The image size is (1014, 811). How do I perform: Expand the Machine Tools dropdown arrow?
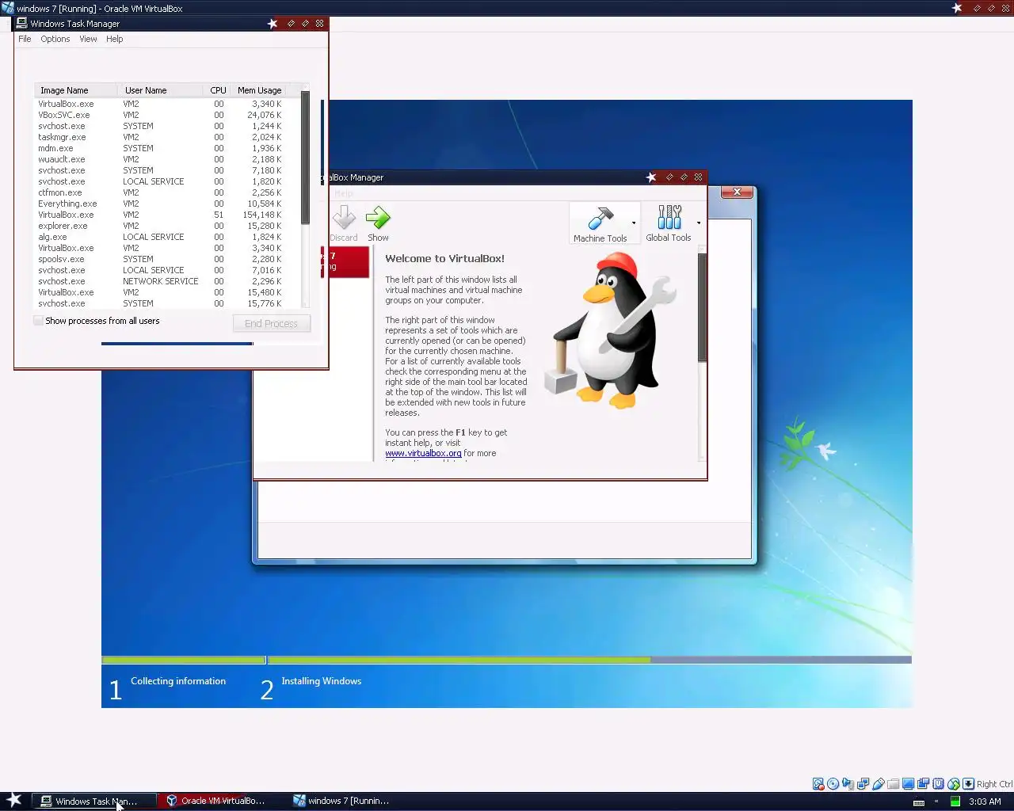coord(634,223)
